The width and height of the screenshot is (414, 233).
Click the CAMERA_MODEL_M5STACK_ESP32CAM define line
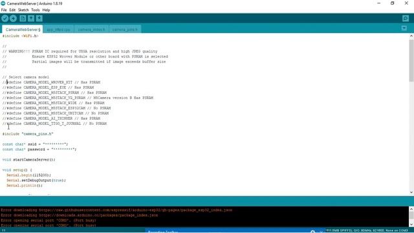[x=56, y=108]
